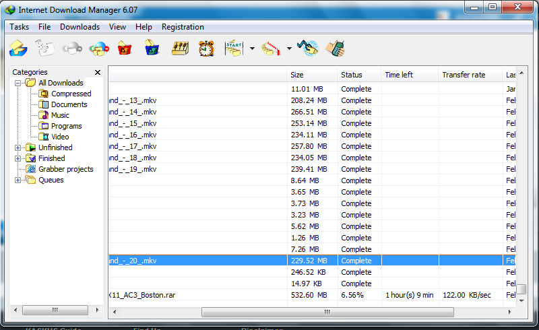
Task: Click the Add URL toolbar icon
Action: 18,48
